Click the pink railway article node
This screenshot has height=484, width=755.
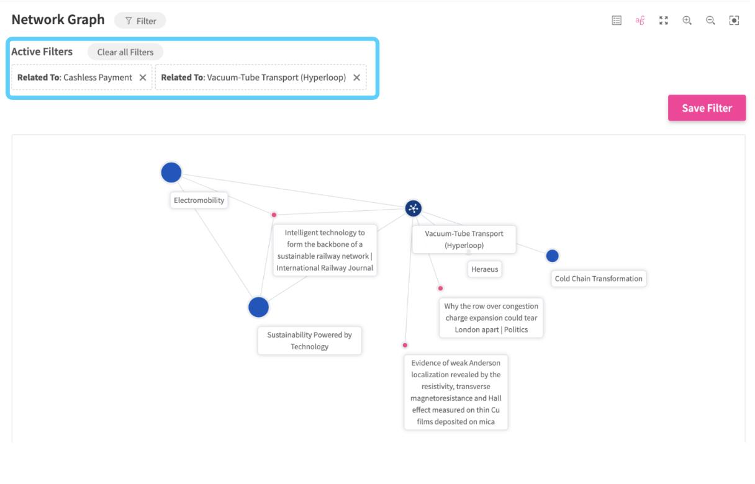[274, 215]
